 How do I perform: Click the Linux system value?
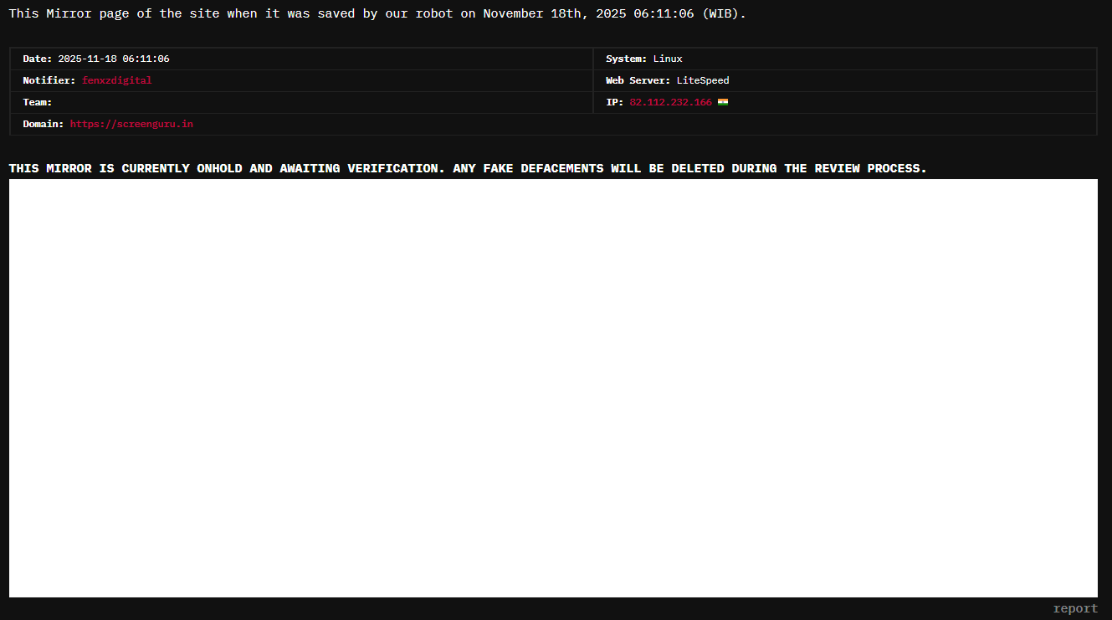coord(668,59)
